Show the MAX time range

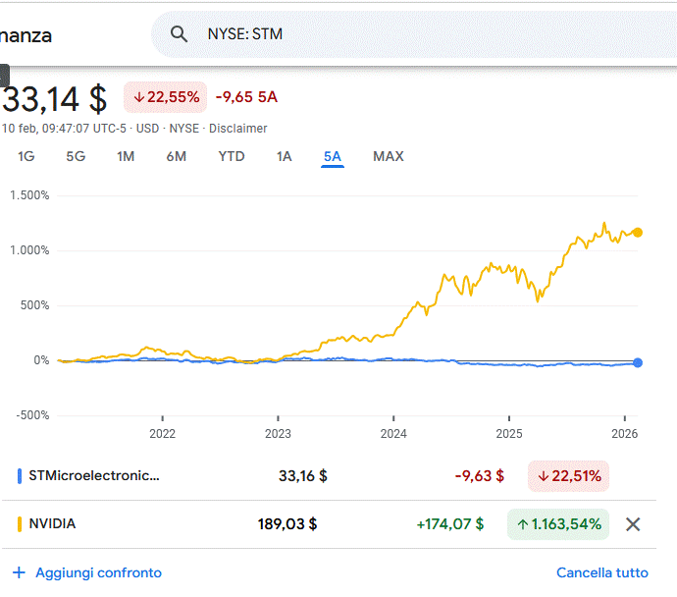[x=389, y=156]
